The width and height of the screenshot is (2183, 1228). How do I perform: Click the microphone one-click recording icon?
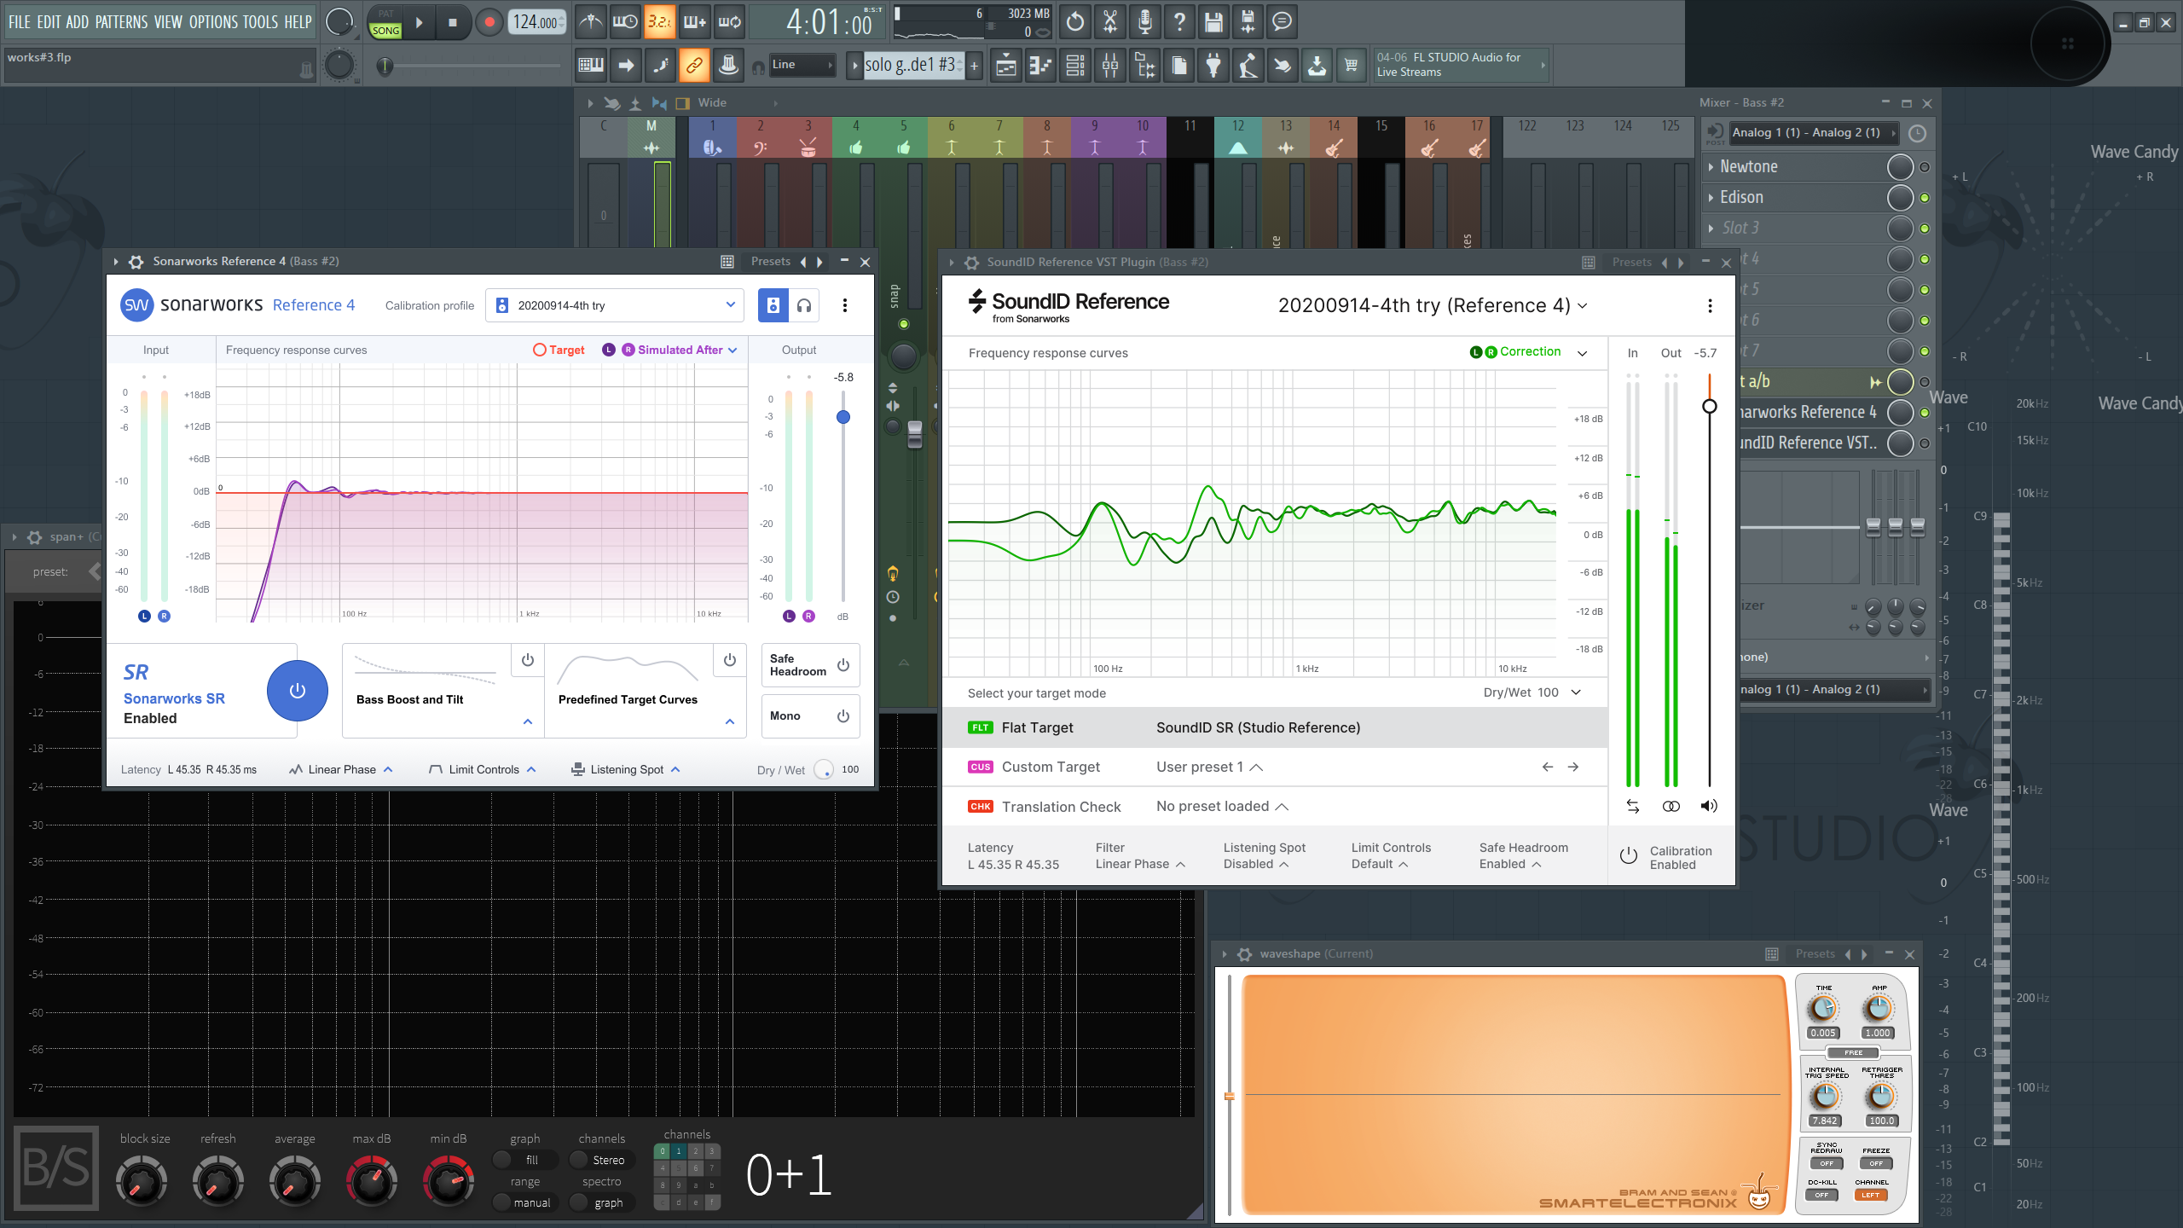pos(1144,22)
